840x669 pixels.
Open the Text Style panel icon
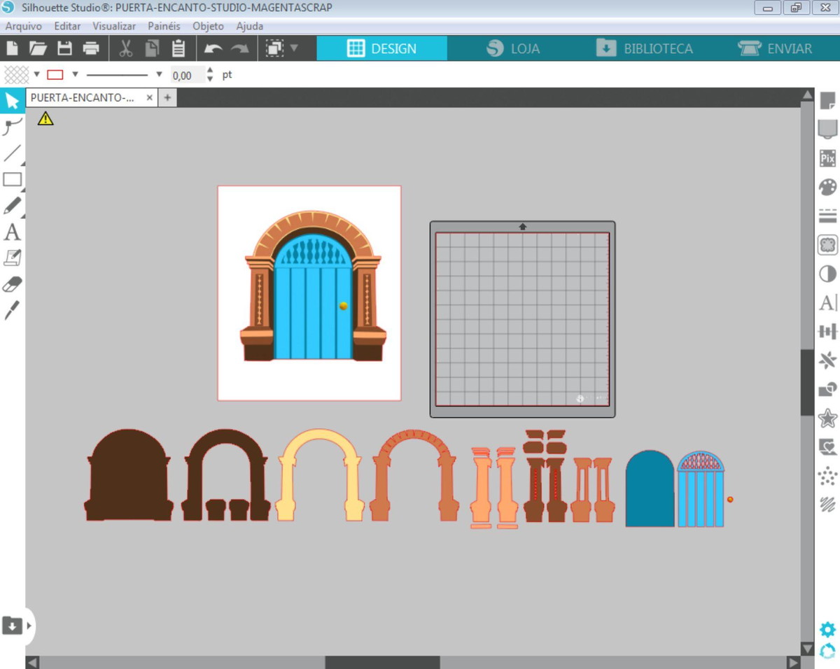click(x=827, y=302)
